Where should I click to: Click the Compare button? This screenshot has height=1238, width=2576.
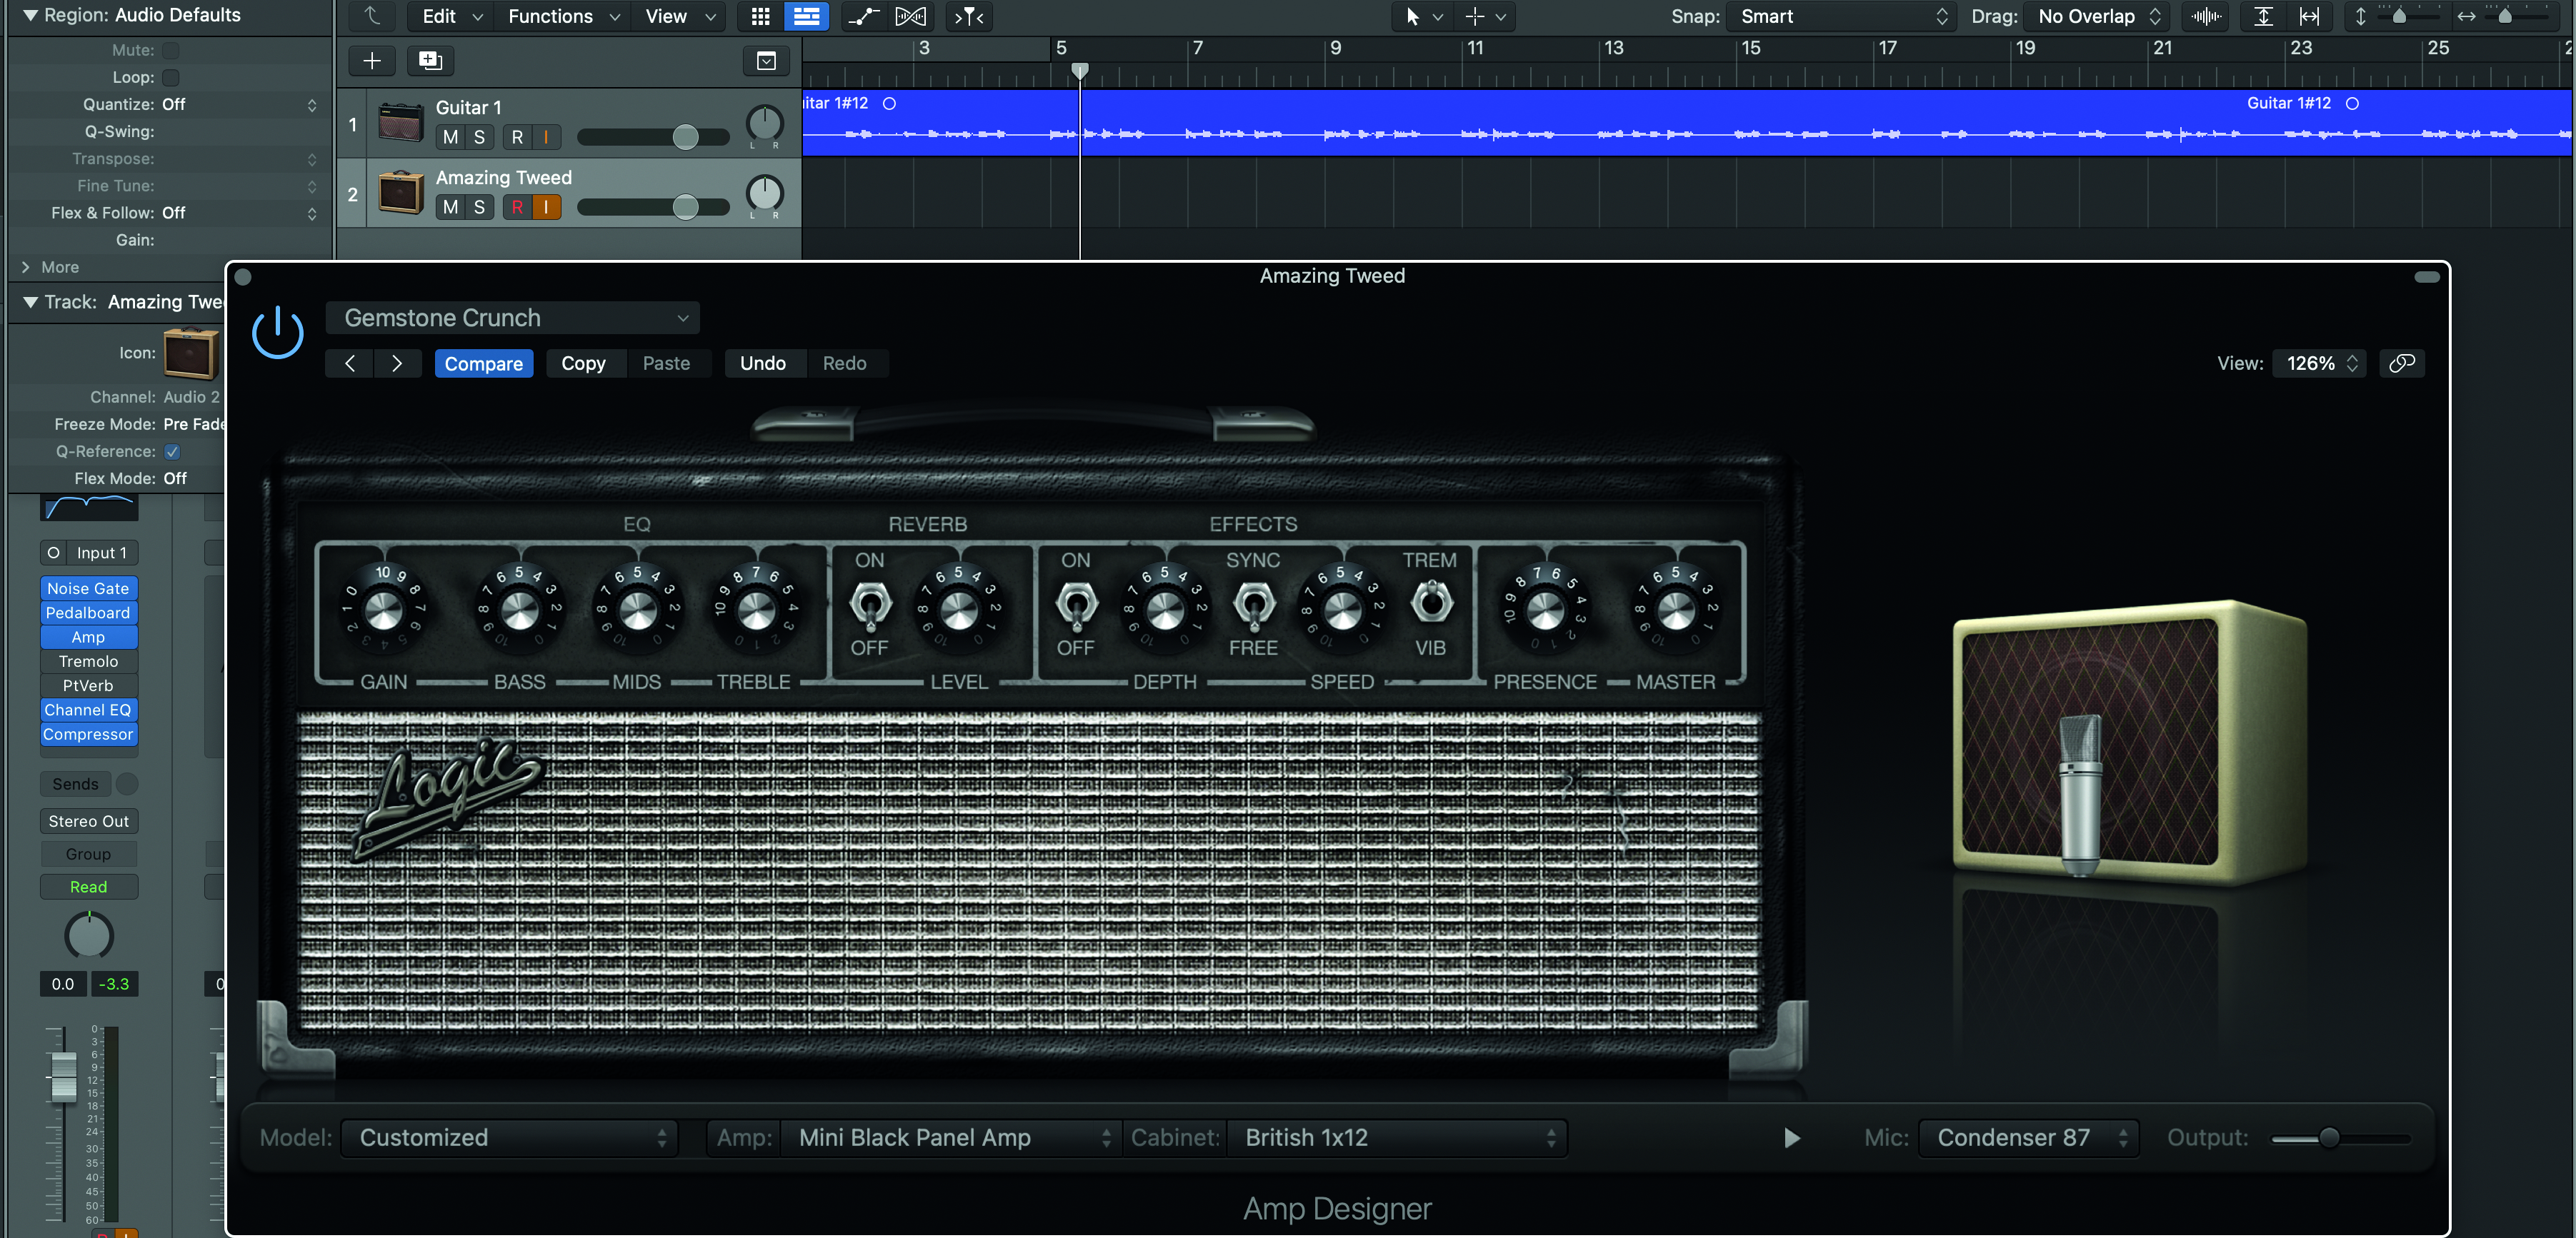click(484, 363)
